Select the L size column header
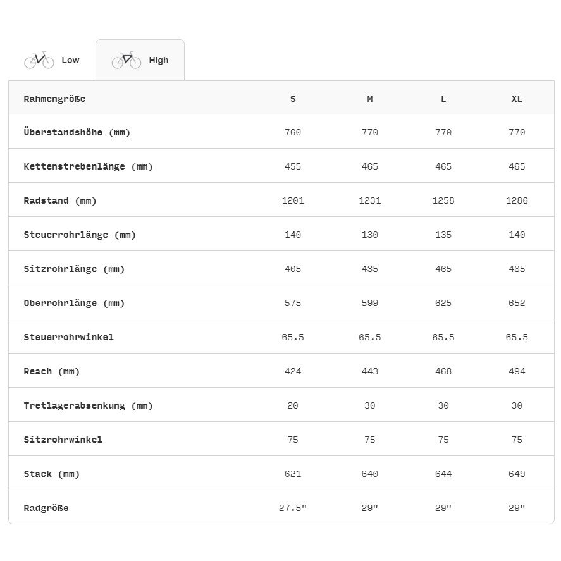561x561 pixels. 443,99
